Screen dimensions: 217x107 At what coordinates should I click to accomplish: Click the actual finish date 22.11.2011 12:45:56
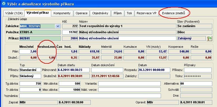[x=107, y=76]
